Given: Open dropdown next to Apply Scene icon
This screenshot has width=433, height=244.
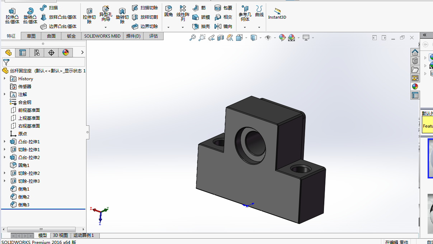Looking at the screenshot, I should click(298, 38).
